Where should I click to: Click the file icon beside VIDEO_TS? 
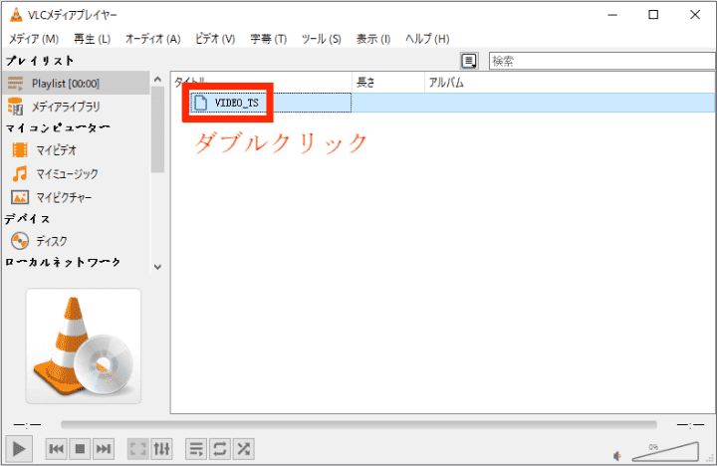coord(200,103)
